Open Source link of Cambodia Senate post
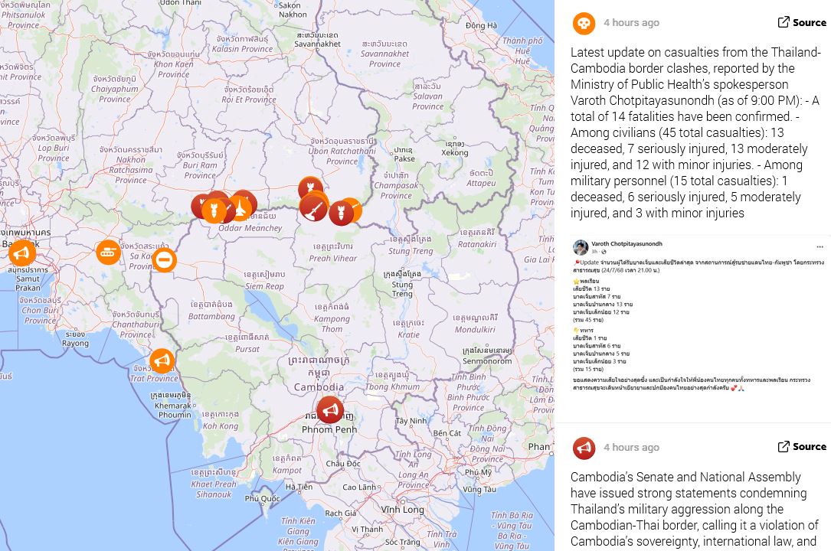The width and height of the screenshot is (831, 551). click(802, 447)
